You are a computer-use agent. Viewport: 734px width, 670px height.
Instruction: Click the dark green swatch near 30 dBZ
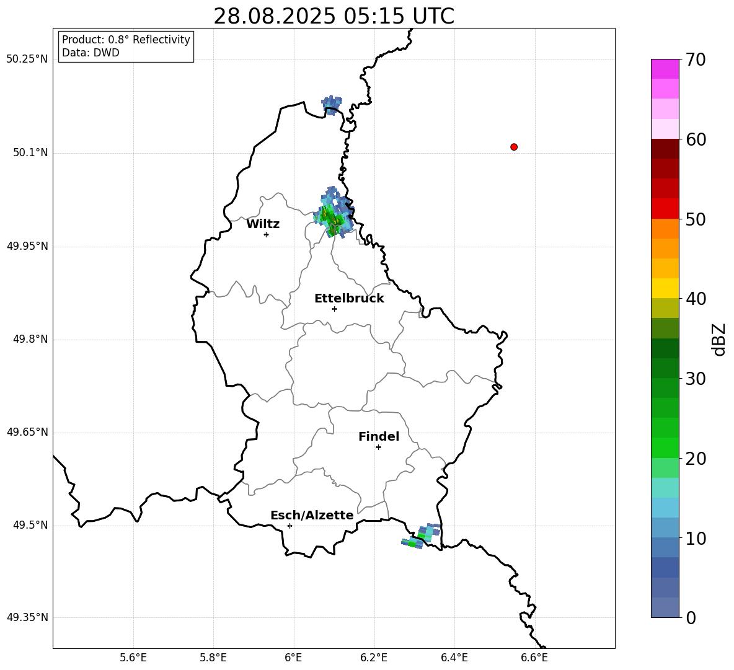[x=665, y=368]
